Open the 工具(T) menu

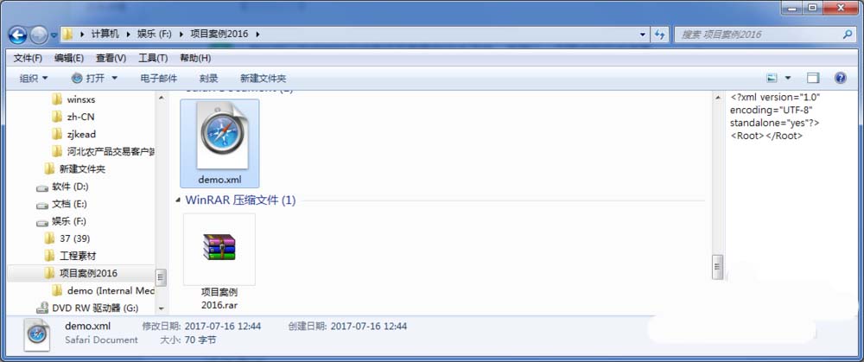pyautogui.click(x=153, y=58)
